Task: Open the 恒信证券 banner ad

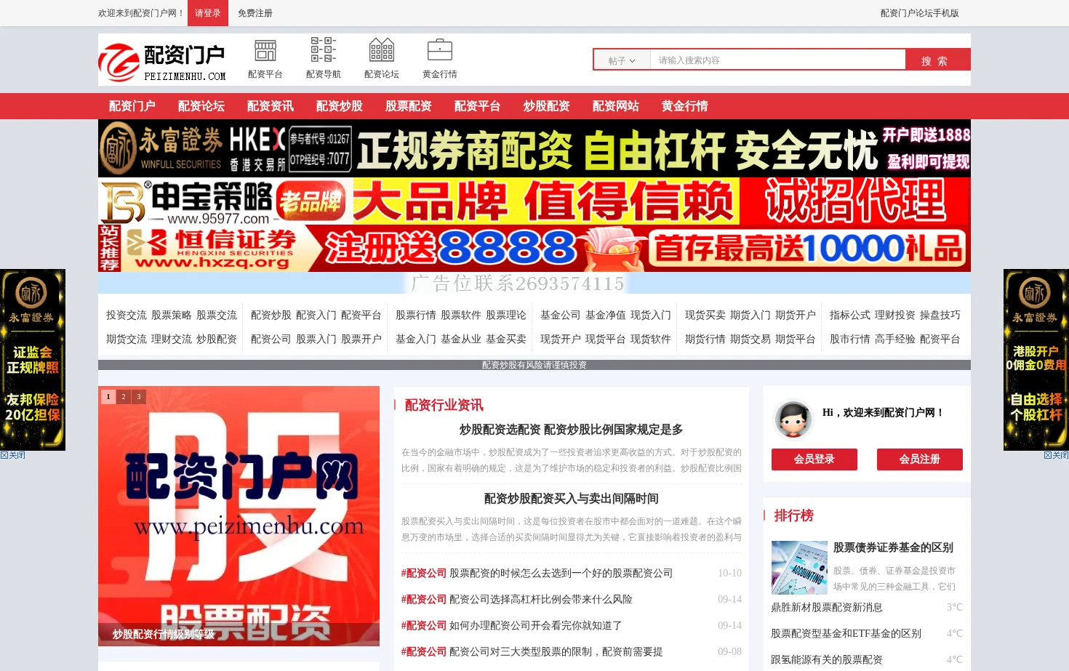Action: pyautogui.click(x=534, y=248)
